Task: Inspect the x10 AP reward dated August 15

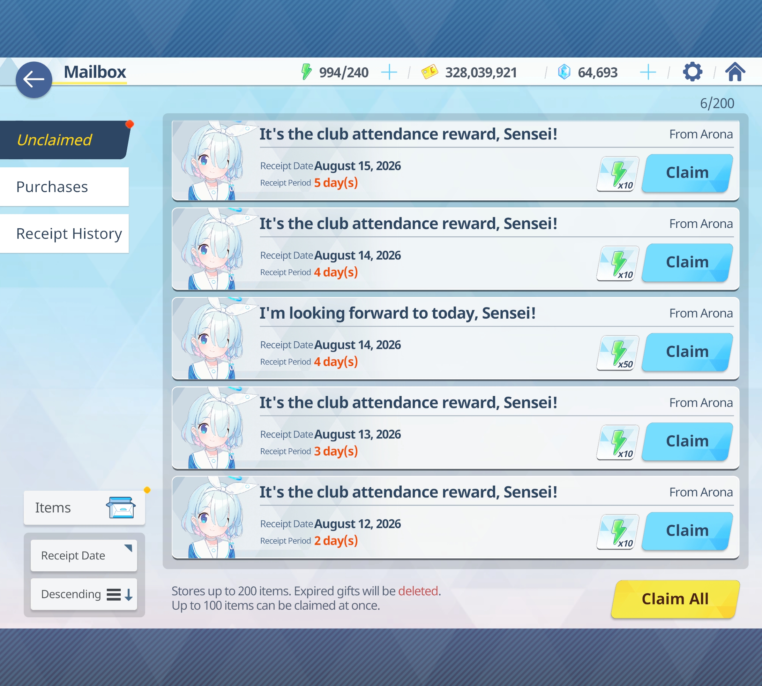Action: (x=618, y=174)
